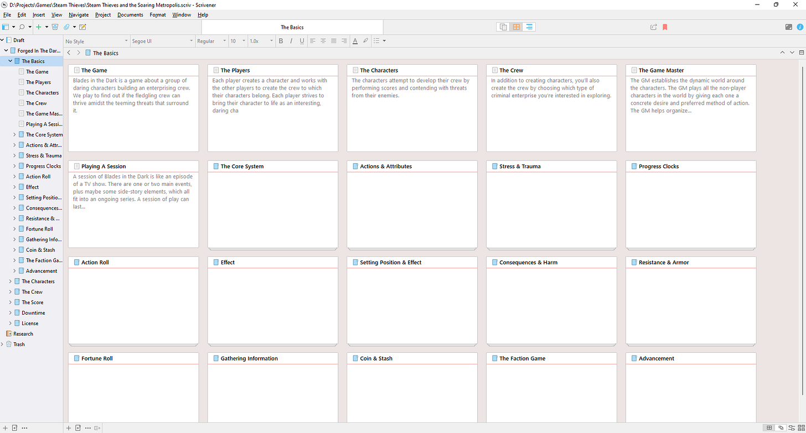This screenshot has width=806, height=433.
Task: Toggle bold formatting
Action: tap(281, 41)
